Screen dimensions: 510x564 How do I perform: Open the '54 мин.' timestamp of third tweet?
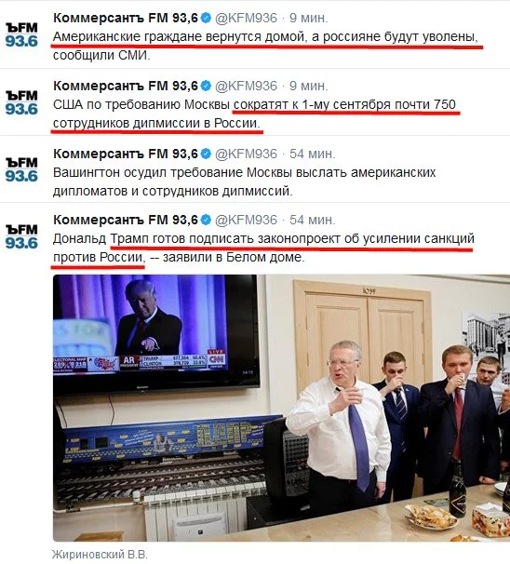click(x=312, y=154)
